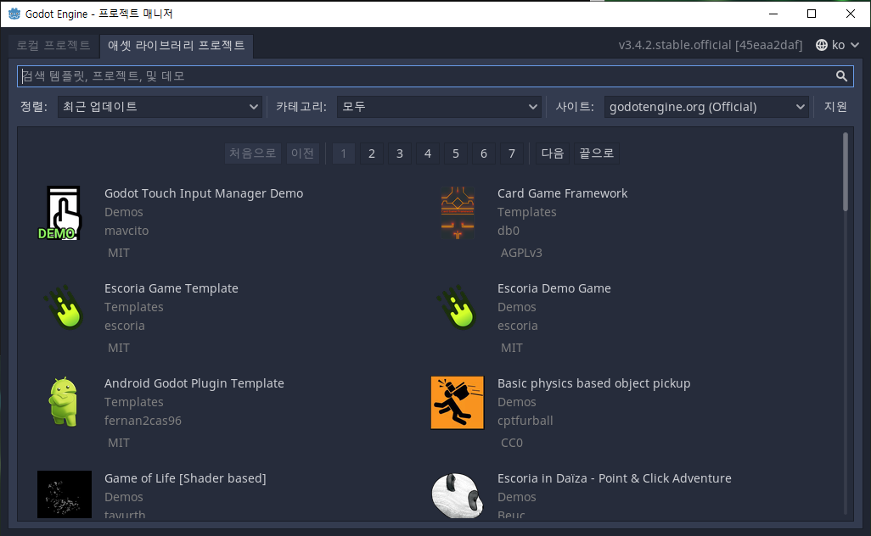Open Basic physics based object pickup title
This screenshot has width=871, height=536.
pyautogui.click(x=593, y=383)
